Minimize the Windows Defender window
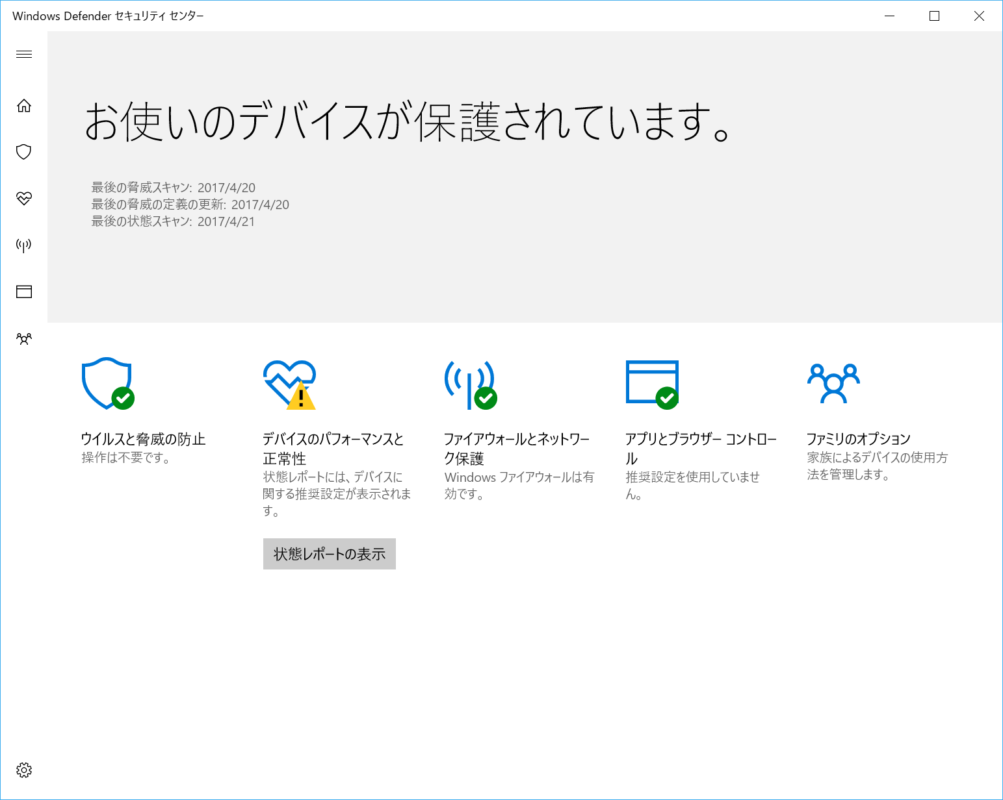The width and height of the screenshot is (1003, 800). pos(890,16)
